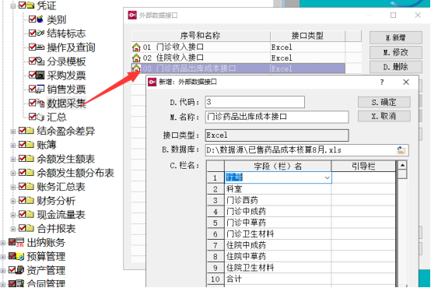Click the N.新增 button
The width and height of the screenshot is (431, 288).
point(395,37)
